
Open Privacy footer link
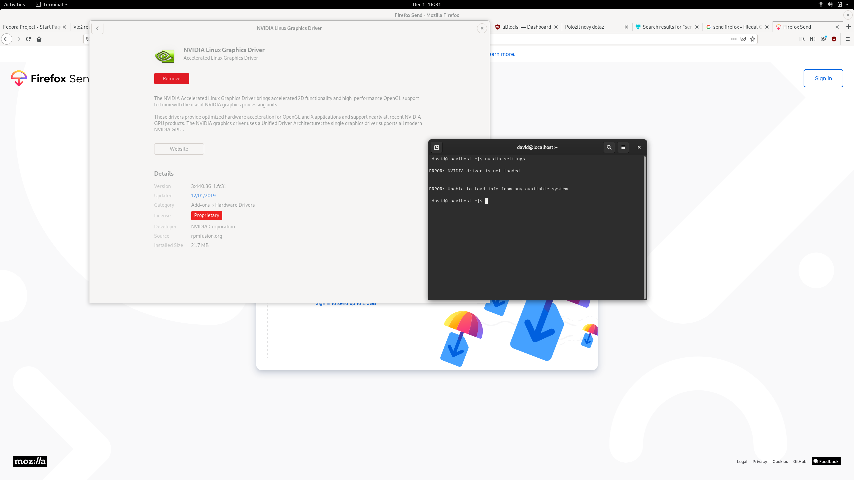click(x=760, y=462)
